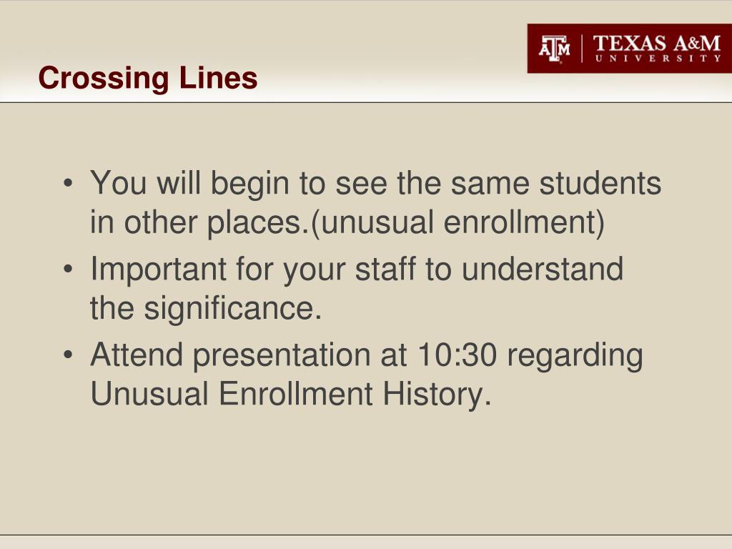Click the line 'You will begin to see the same students'
This screenshot has width=732, height=549.
376,183
